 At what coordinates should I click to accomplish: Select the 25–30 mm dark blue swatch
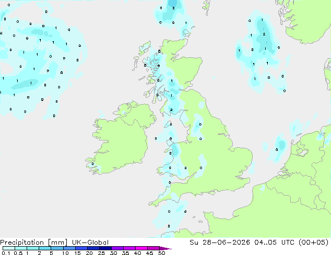point(105,248)
